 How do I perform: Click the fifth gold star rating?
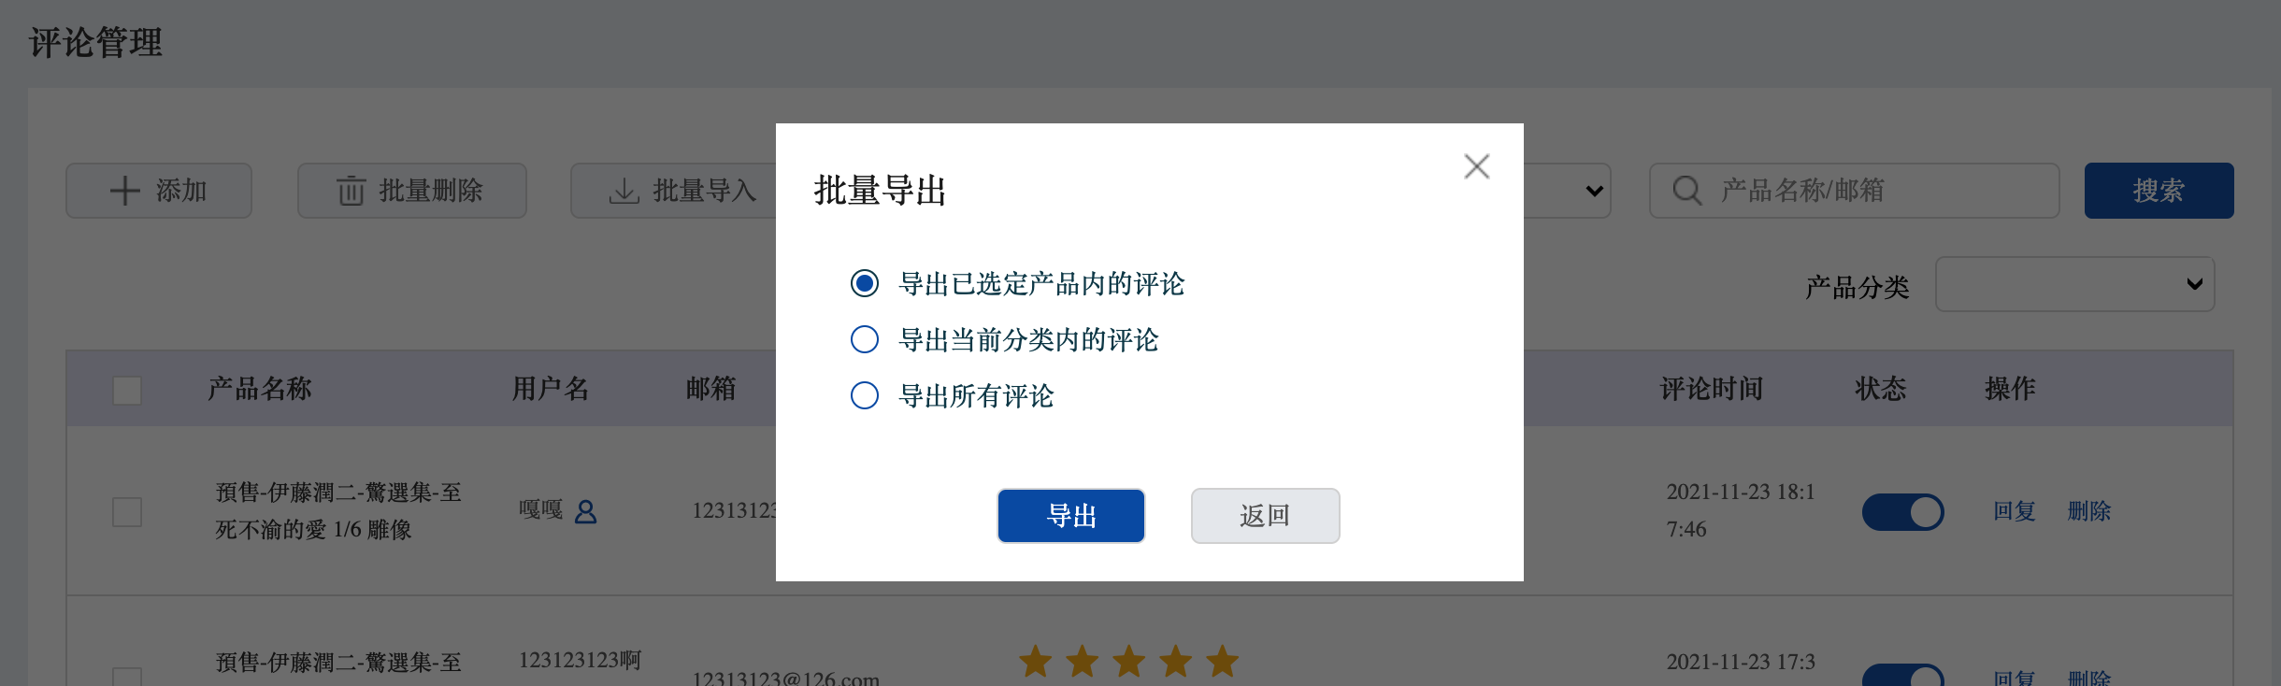tap(1222, 662)
